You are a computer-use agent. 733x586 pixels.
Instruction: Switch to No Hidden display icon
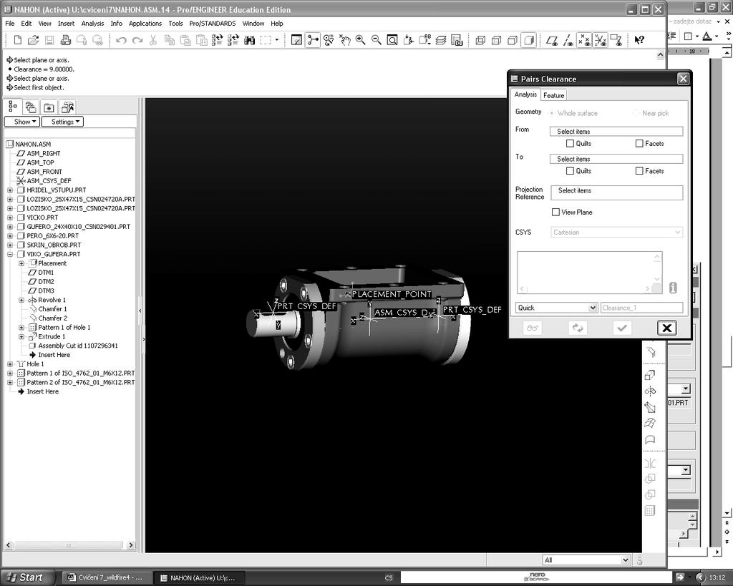click(x=513, y=40)
